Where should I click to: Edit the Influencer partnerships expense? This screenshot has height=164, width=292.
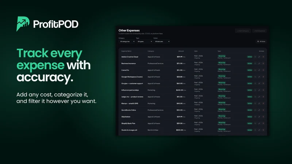click(x=259, y=90)
